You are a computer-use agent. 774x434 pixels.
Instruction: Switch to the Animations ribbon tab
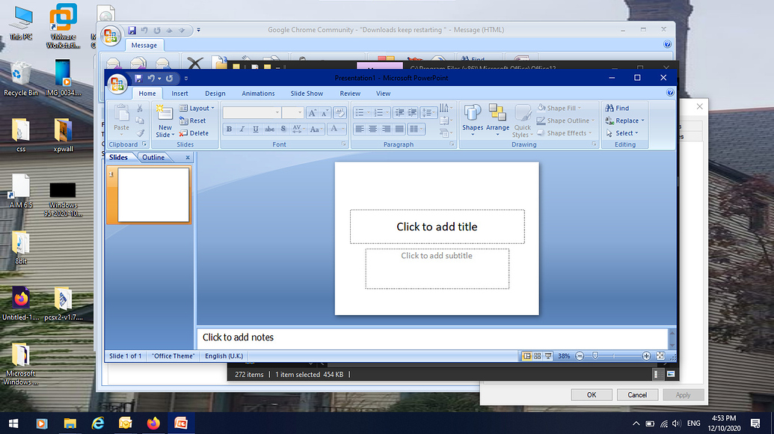pyautogui.click(x=258, y=93)
